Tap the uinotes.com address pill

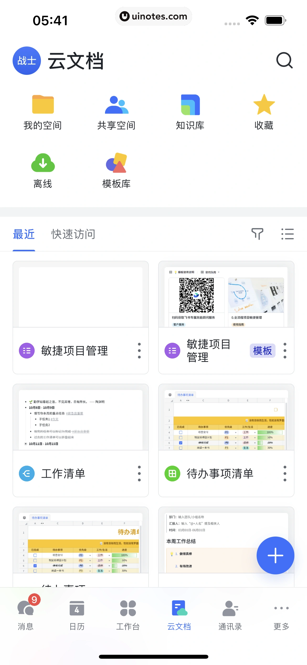point(153,16)
